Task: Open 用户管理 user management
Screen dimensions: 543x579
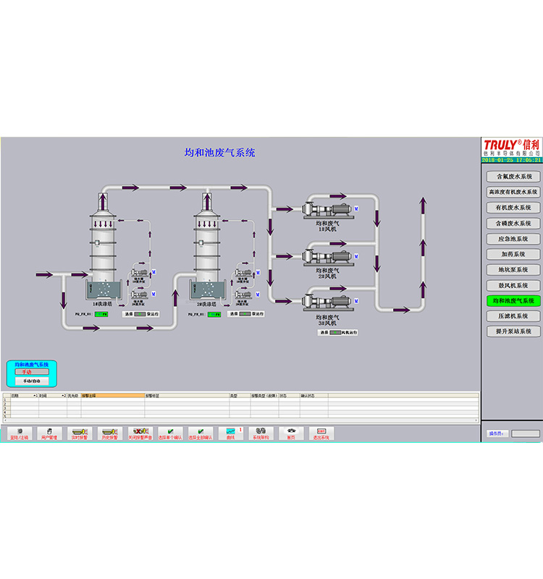Action: [49, 432]
